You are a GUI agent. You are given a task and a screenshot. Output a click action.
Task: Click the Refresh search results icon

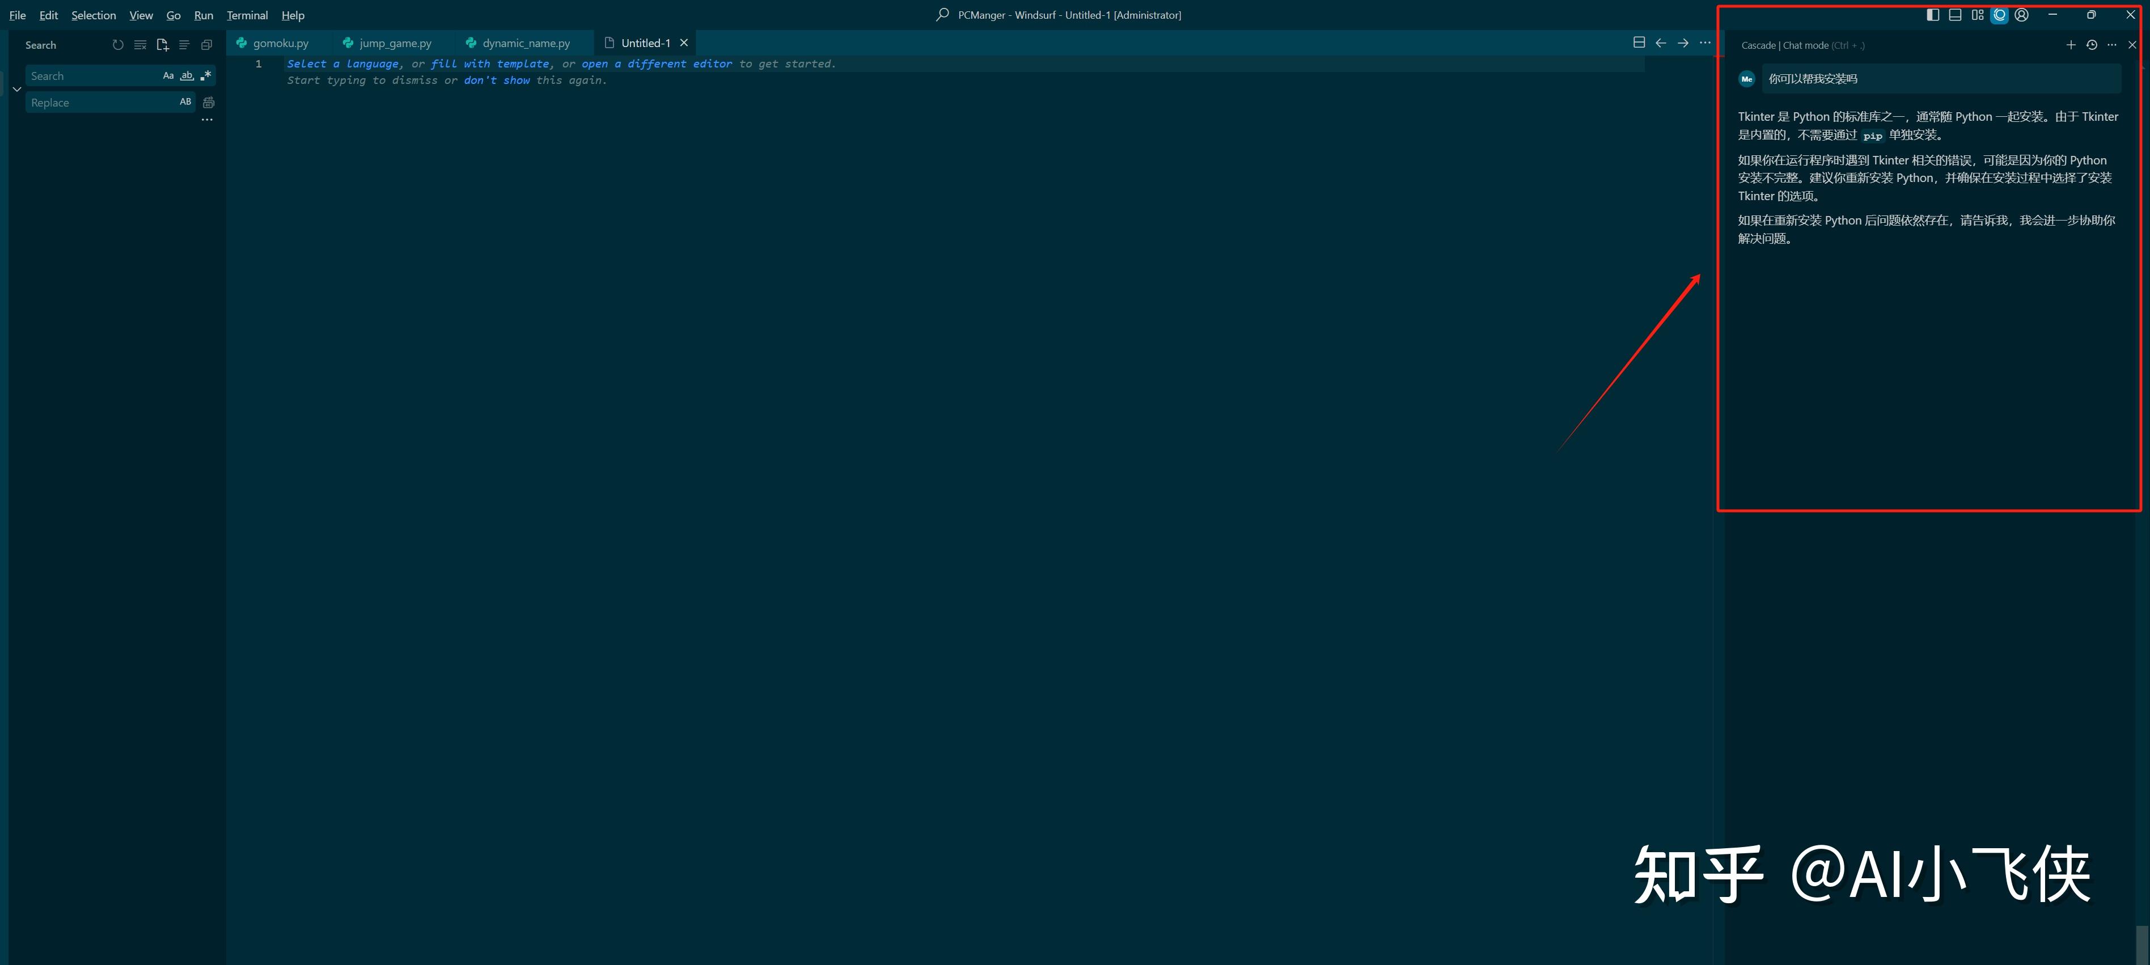pyautogui.click(x=118, y=45)
